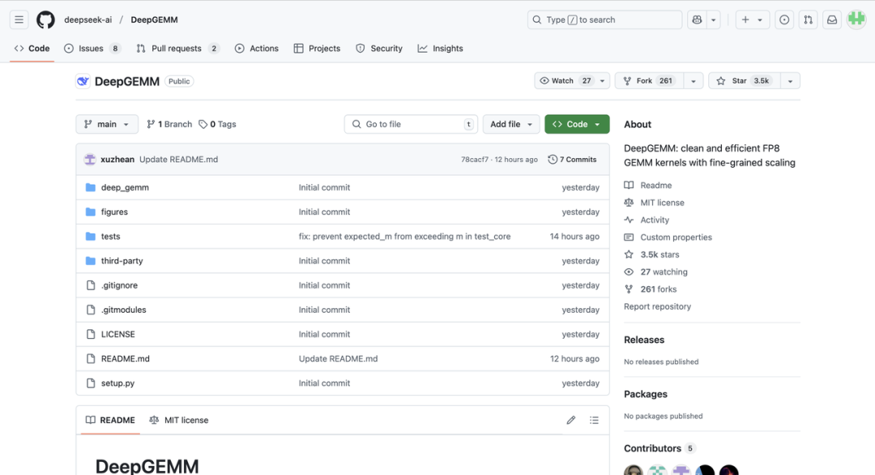The height and width of the screenshot is (475, 875).
Task: Open the 7 Commits history link
Action: tap(573, 160)
